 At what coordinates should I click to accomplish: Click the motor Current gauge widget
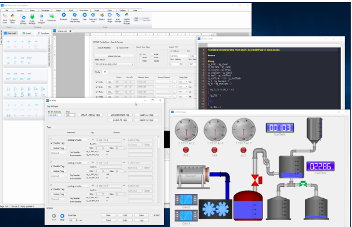pos(193,177)
